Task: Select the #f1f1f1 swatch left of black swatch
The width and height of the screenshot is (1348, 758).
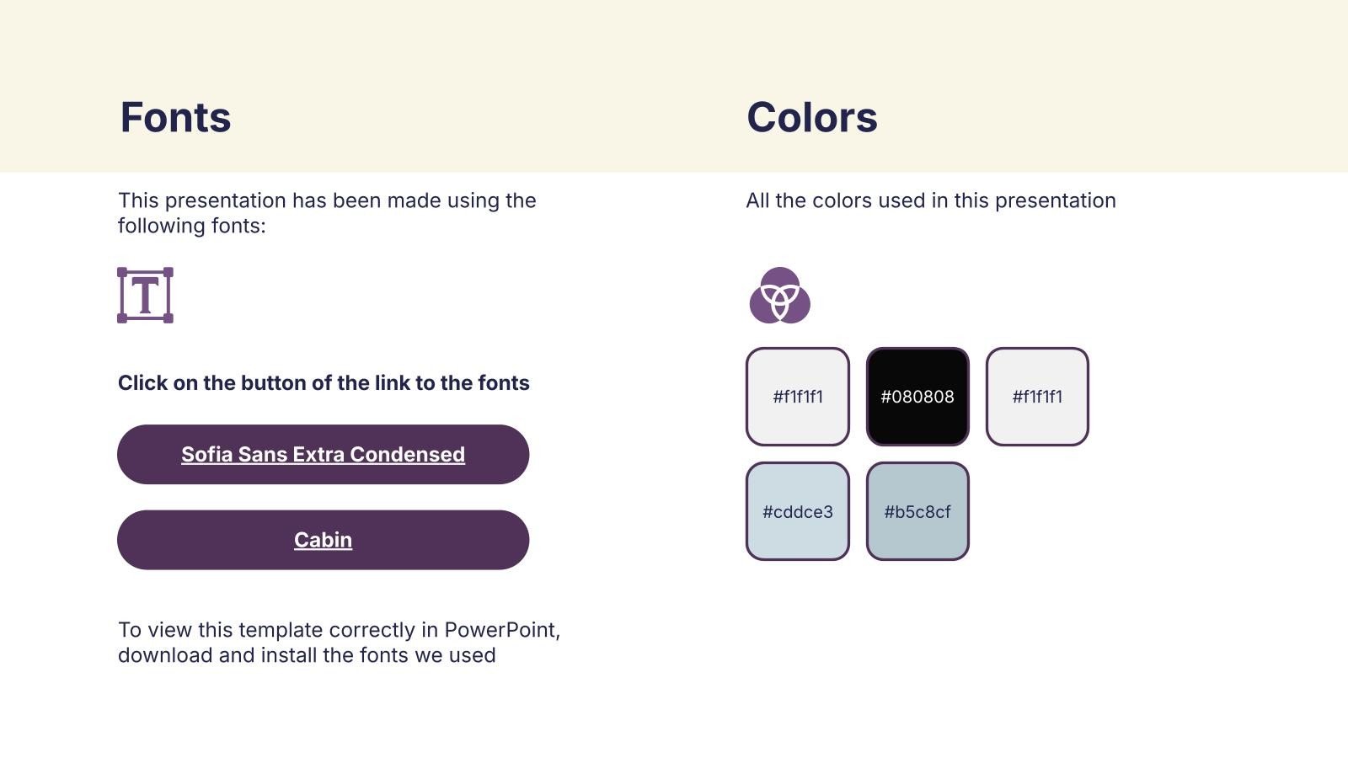Action: click(x=797, y=397)
